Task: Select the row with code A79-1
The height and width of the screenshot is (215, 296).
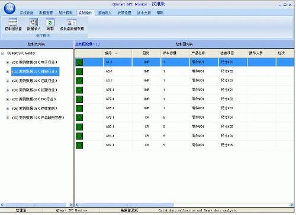Action: click(185, 118)
